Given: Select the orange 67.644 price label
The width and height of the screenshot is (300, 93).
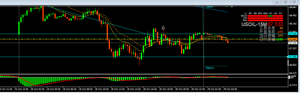Looking at the screenshot, I should click(x=293, y=39).
